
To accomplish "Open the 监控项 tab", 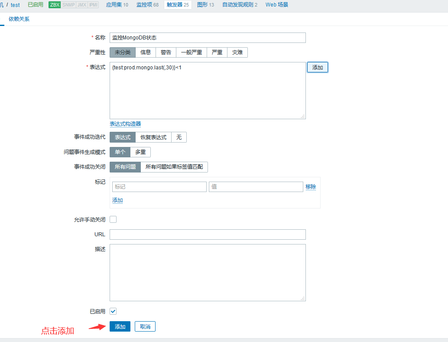I will point(147,5).
